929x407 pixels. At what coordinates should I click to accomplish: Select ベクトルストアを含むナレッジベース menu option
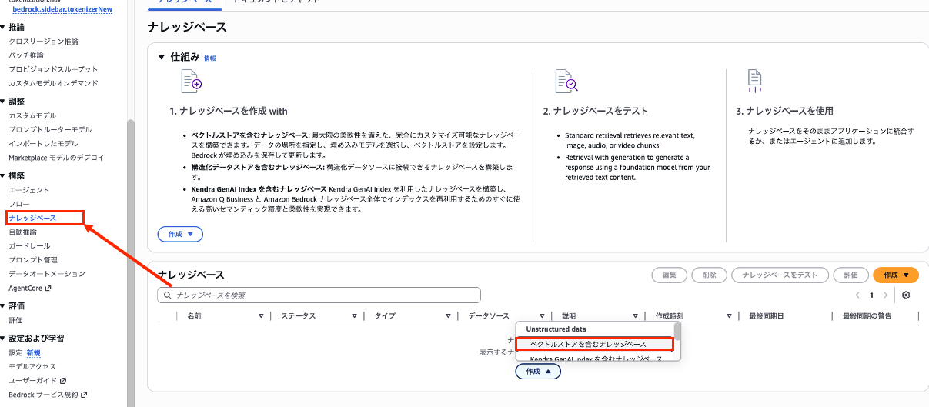[x=595, y=344]
